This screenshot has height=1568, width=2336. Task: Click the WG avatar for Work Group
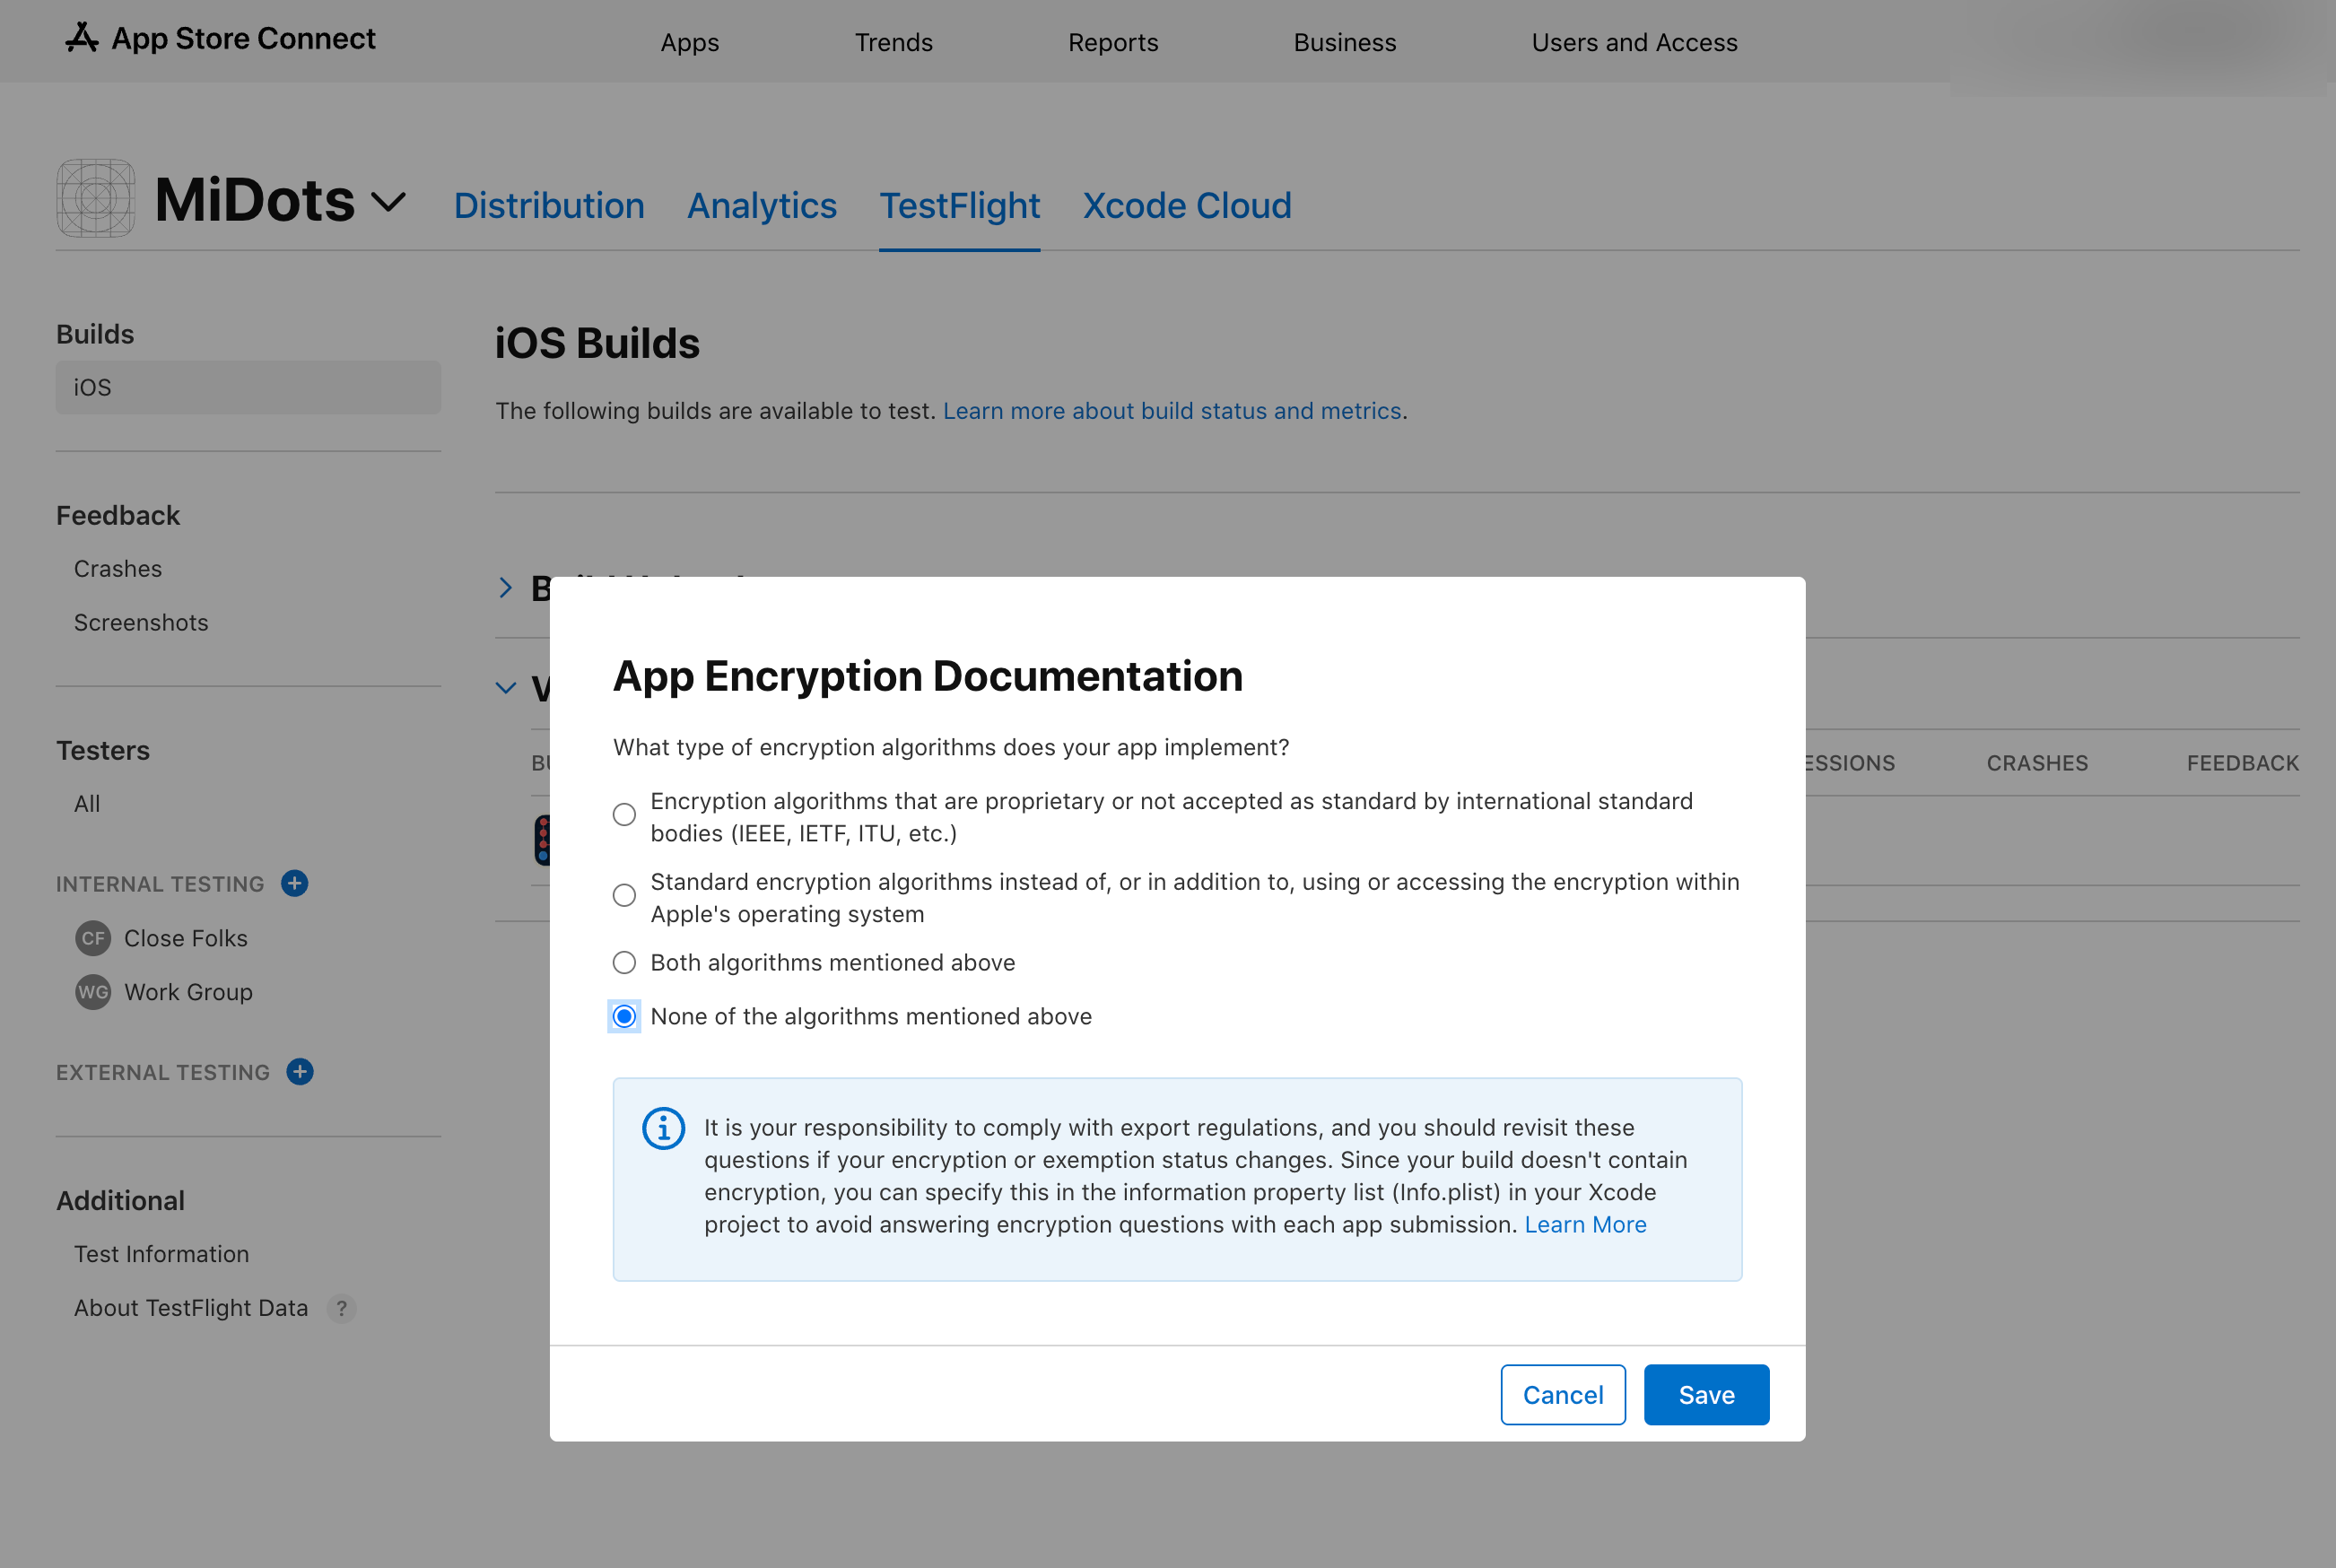click(x=93, y=992)
